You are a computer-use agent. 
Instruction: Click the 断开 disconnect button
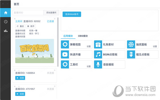pos(31,26)
